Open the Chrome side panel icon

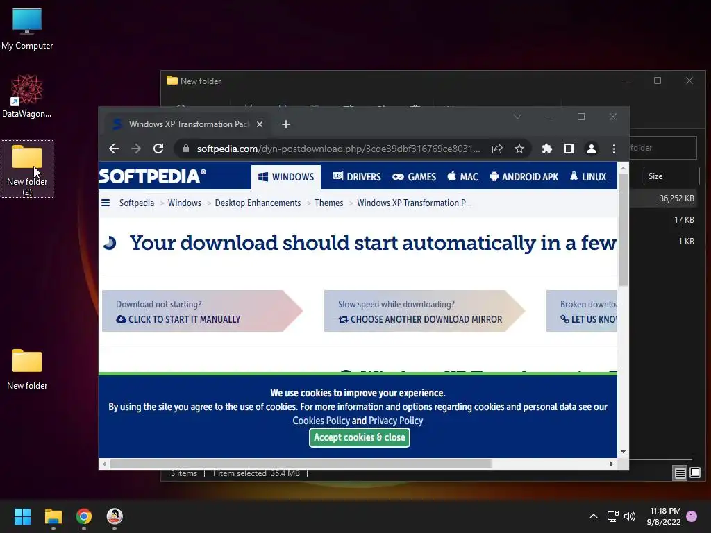pos(569,149)
